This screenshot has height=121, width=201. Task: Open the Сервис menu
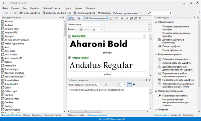click(x=78, y=8)
